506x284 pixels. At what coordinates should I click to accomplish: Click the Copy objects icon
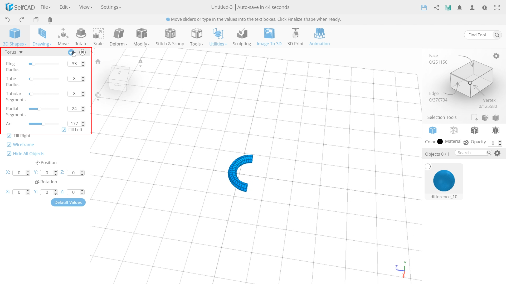pyautogui.click(x=36, y=20)
